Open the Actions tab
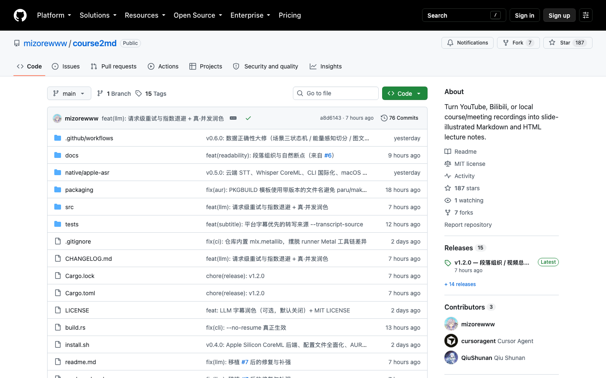Viewport: 606px width, 378px height. tap(163, 66)
